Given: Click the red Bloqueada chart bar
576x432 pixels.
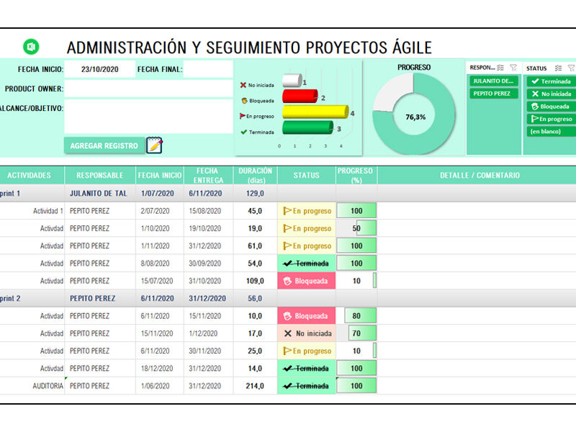Looking at the screenshot, I should tap(300, 96).
